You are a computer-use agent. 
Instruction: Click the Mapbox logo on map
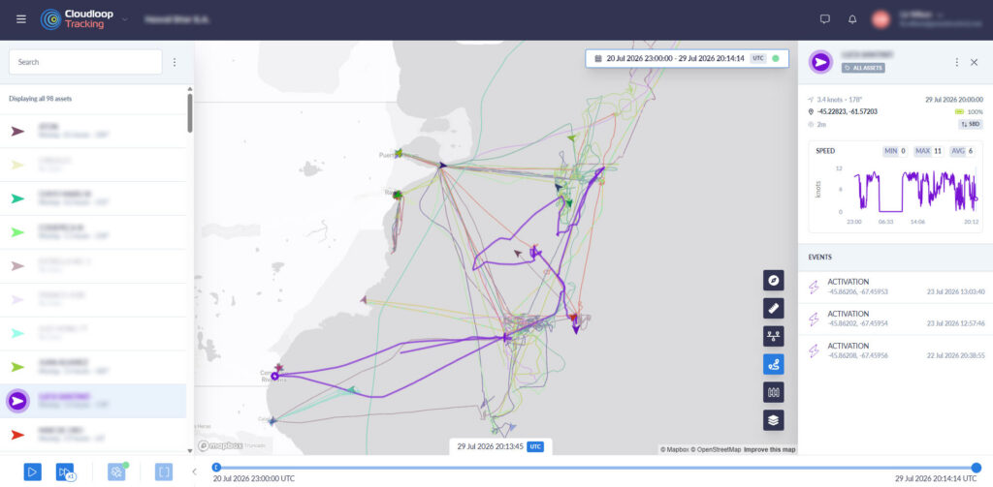point(219,446)
